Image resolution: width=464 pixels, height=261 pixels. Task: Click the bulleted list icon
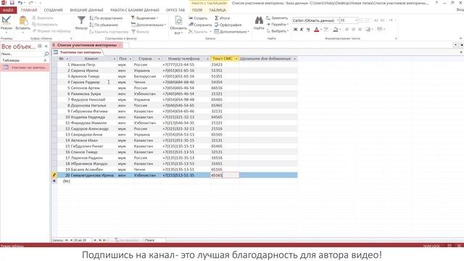pos(361,20)
